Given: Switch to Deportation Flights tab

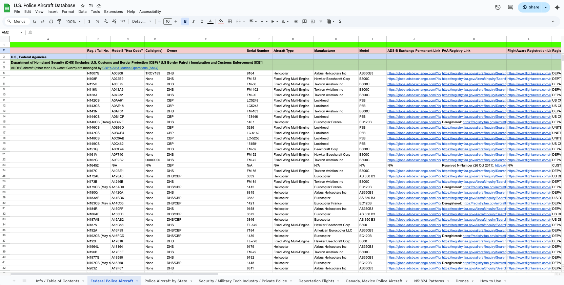Looking at the screenshot, I should [x=316, y=281].
